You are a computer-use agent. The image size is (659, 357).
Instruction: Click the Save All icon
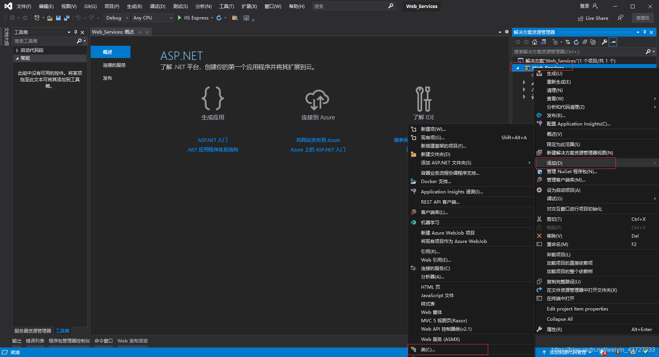[67, 18]
